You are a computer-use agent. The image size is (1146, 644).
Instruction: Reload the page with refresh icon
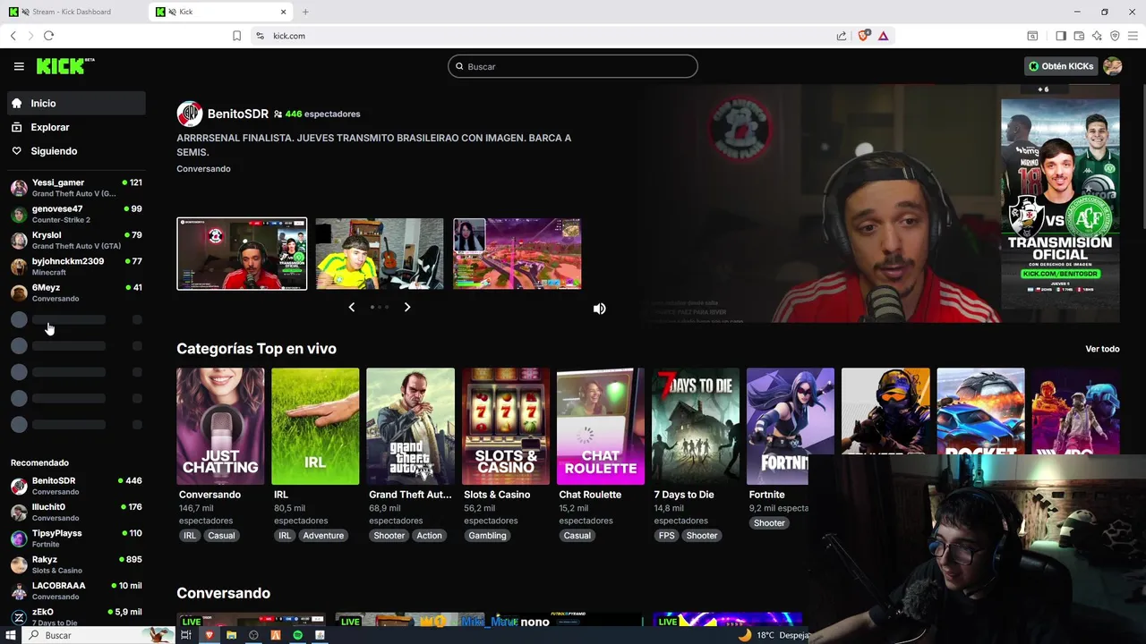[x=48, y=36]
